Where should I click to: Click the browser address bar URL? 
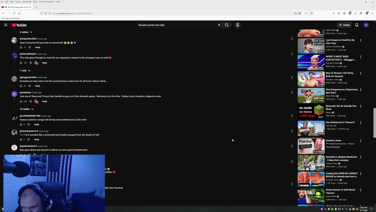[72, 13]
